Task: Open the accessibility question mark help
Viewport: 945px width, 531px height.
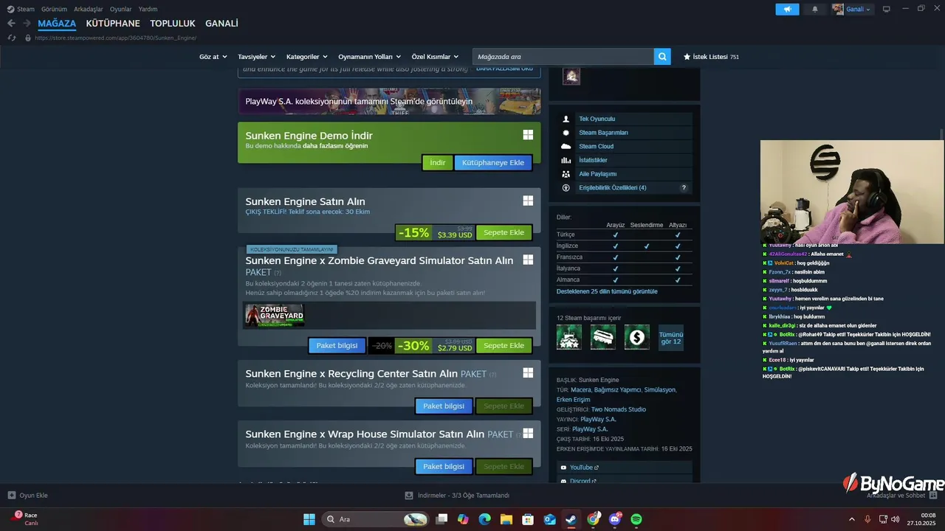Action: point(684,187)
